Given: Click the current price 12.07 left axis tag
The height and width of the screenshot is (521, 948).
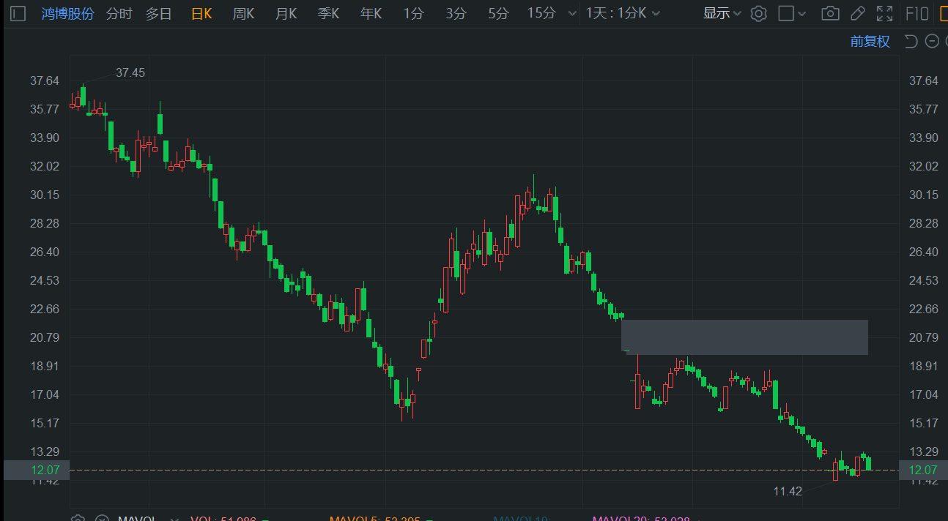Looking at the screenshot, I should click(37, 470).
